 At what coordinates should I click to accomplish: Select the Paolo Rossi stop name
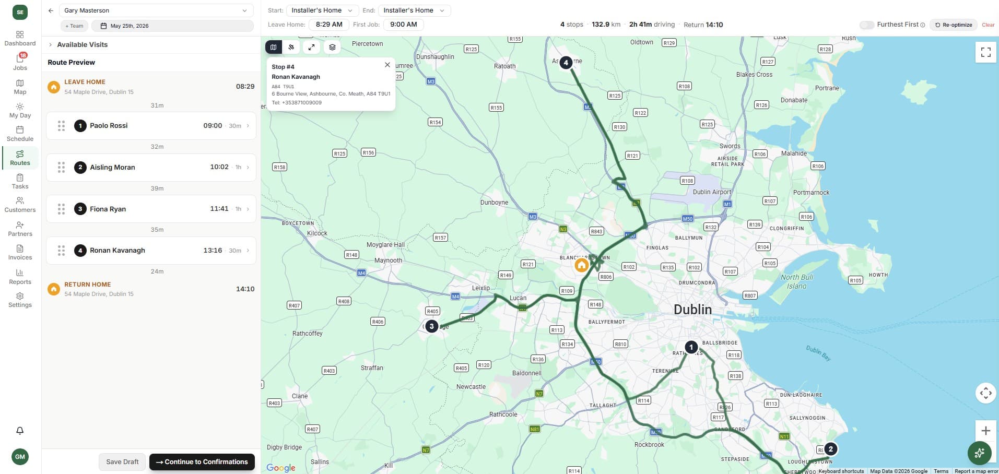click(x=109, y=126)
